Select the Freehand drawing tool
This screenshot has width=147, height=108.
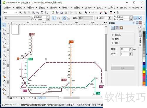click(4, 42)
